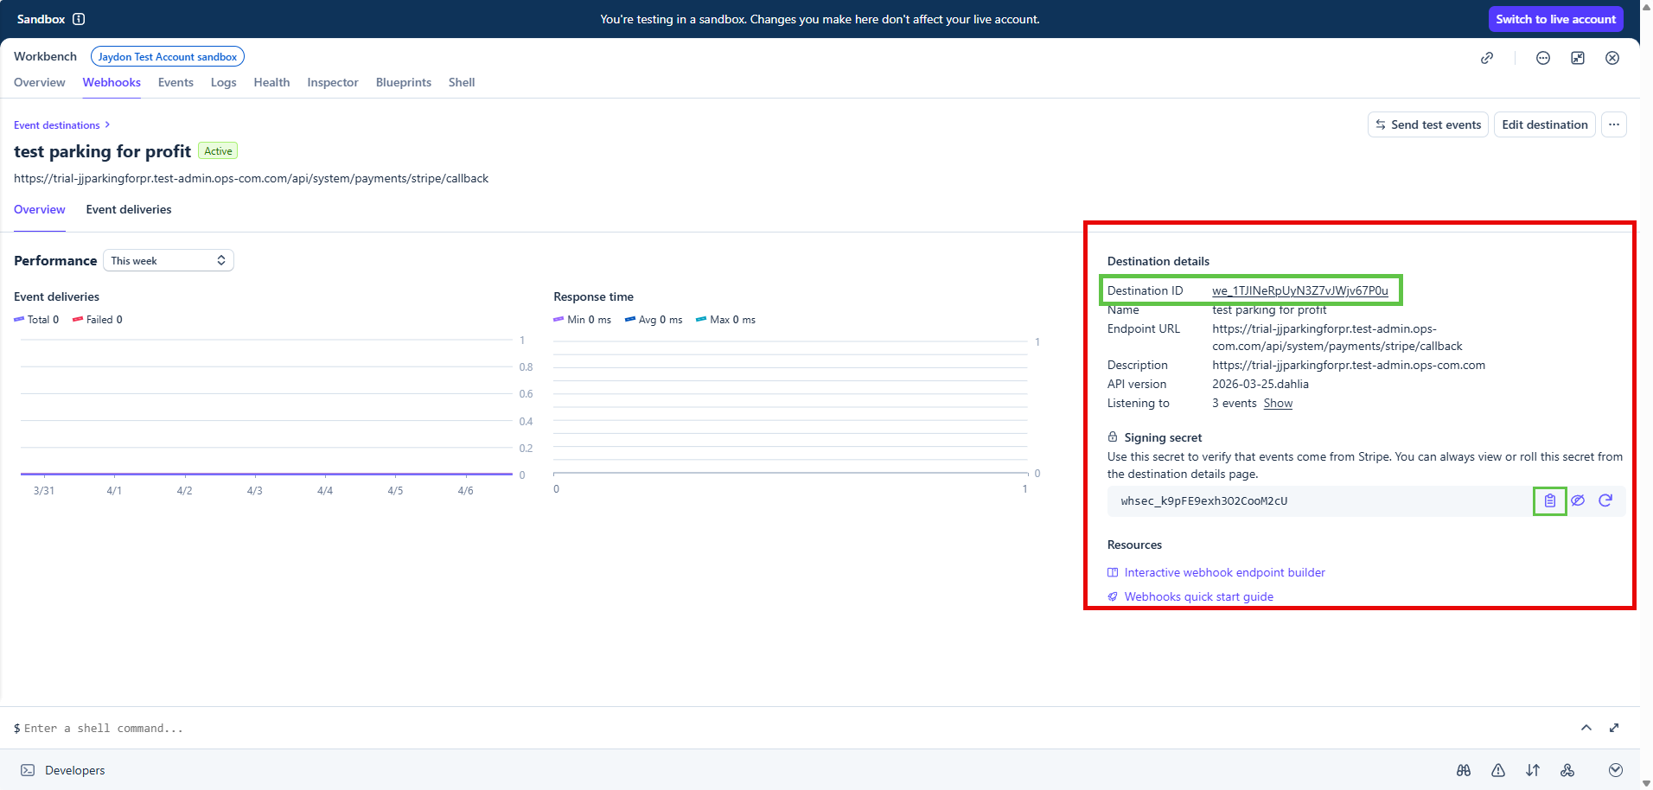Switch to the Event deliveries tab
The height and width of the screenshot is (790, 1653).
point(129,209)
